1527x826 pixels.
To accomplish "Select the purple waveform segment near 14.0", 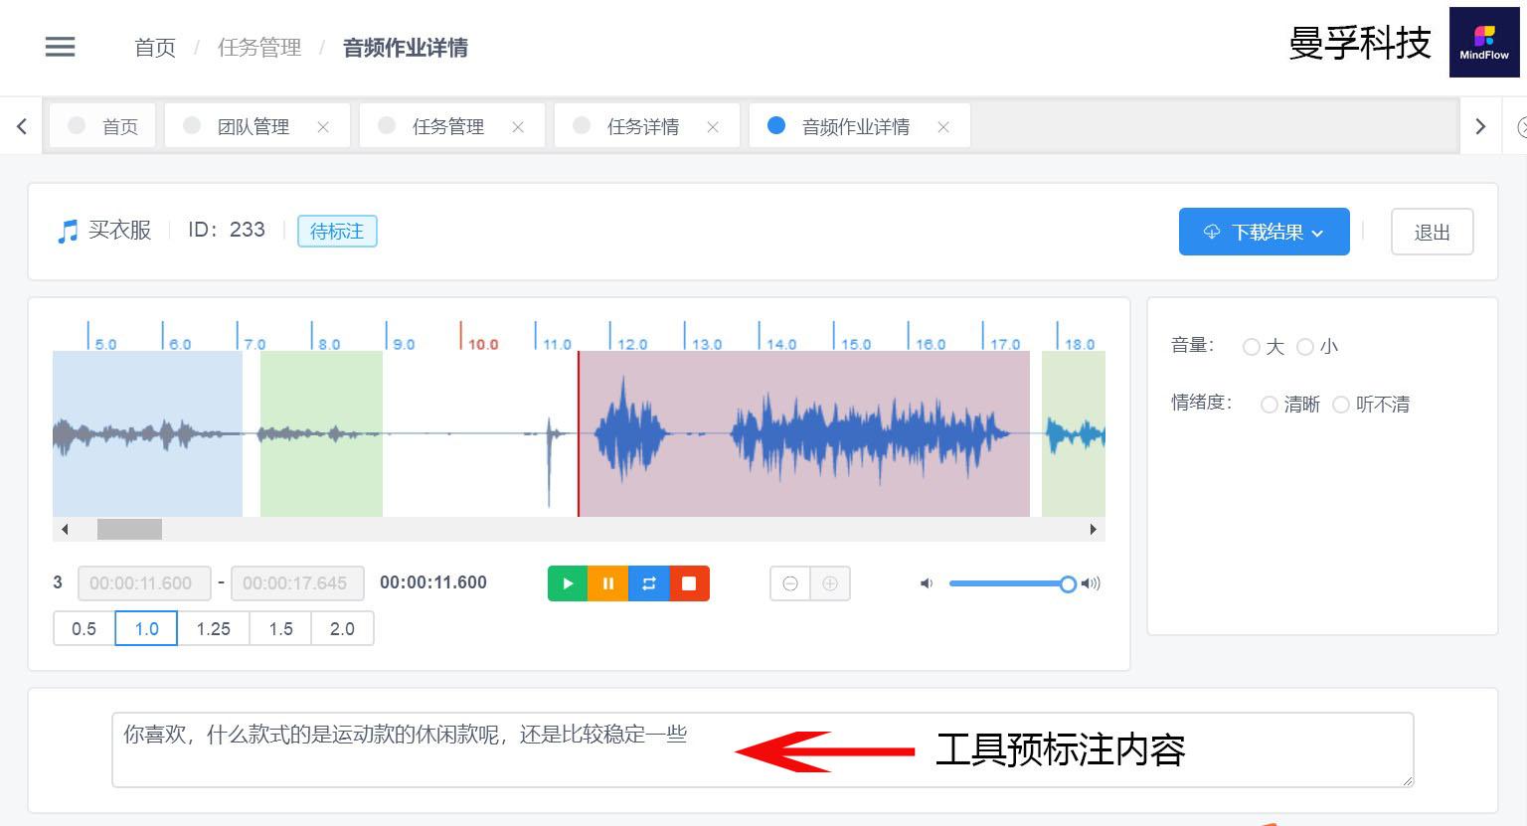I will [x=804, y=433].
